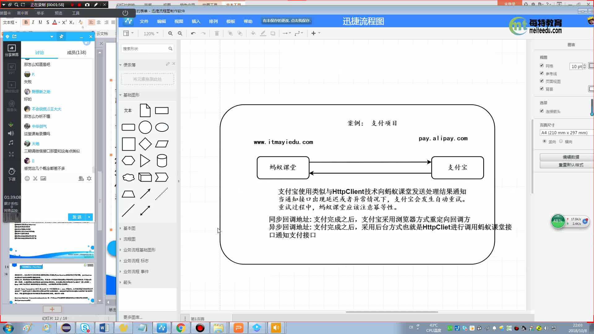The image size is (594, 334).
Task: Click the redo arrow icon
Action: [203, 33]
